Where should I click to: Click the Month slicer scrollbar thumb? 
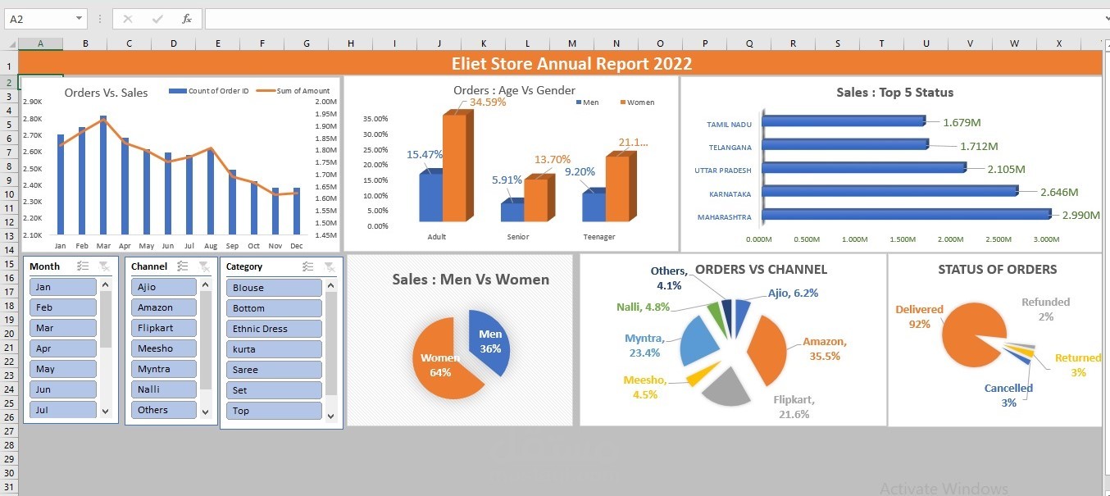106,319
